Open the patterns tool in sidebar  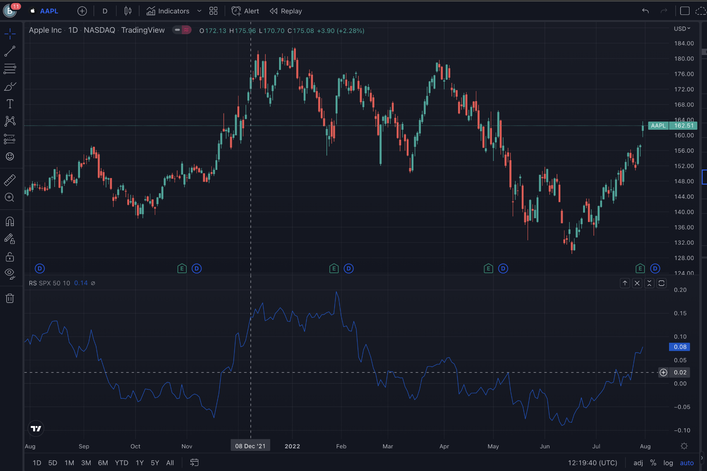click(x=10, y=121)
